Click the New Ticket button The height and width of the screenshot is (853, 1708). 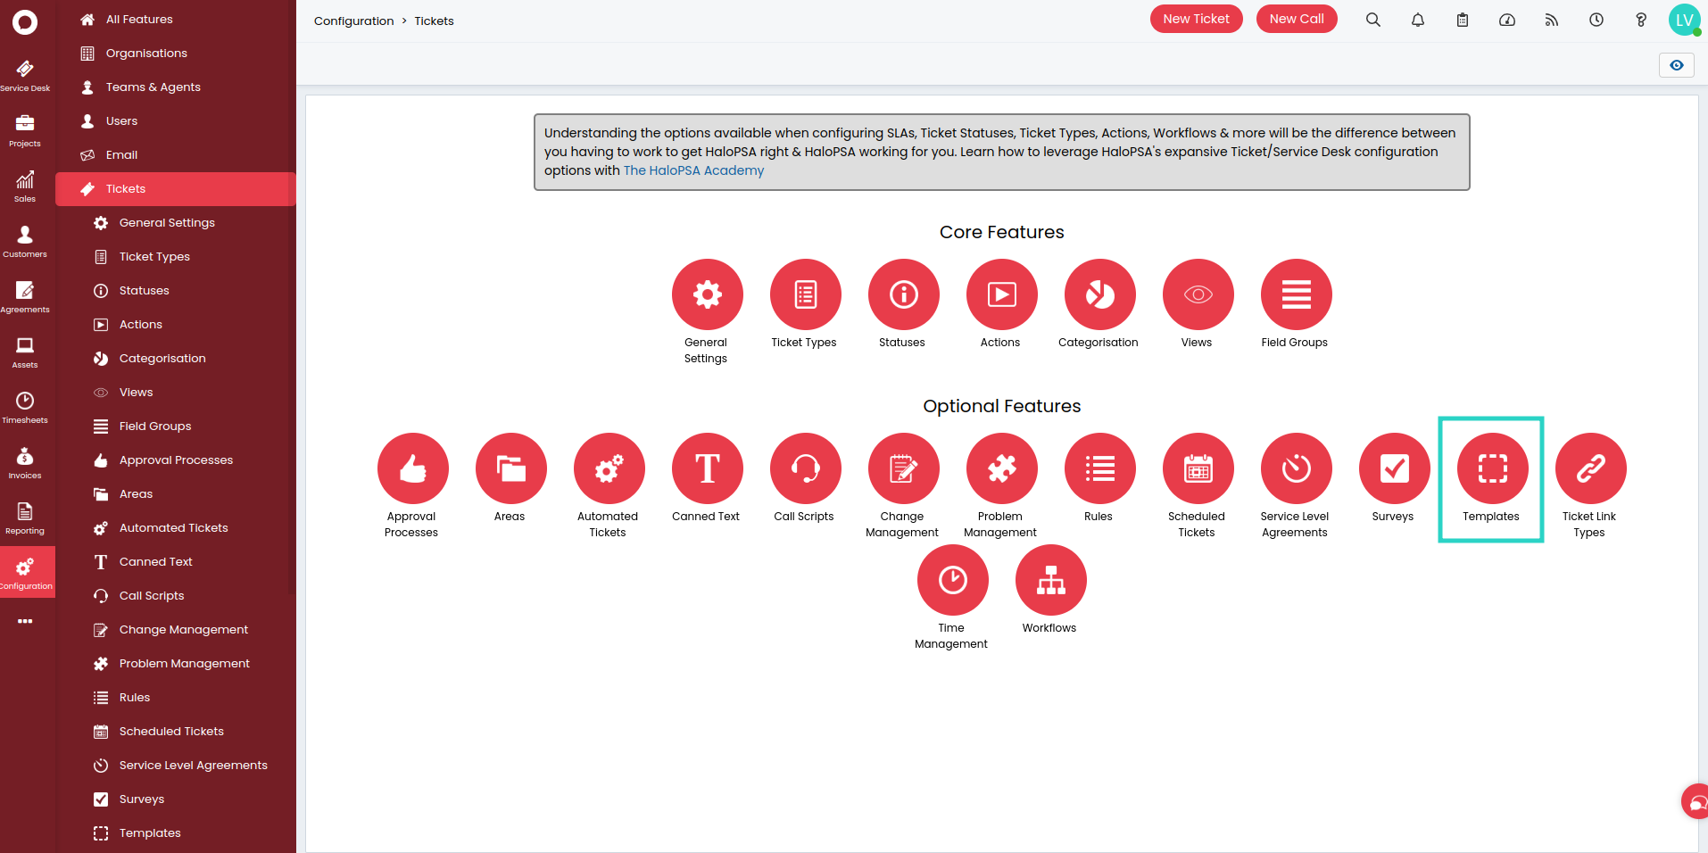tap(1196, 19)
